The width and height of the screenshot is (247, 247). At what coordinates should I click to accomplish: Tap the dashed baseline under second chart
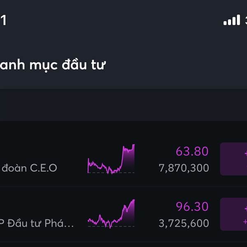tap(111, 226)
